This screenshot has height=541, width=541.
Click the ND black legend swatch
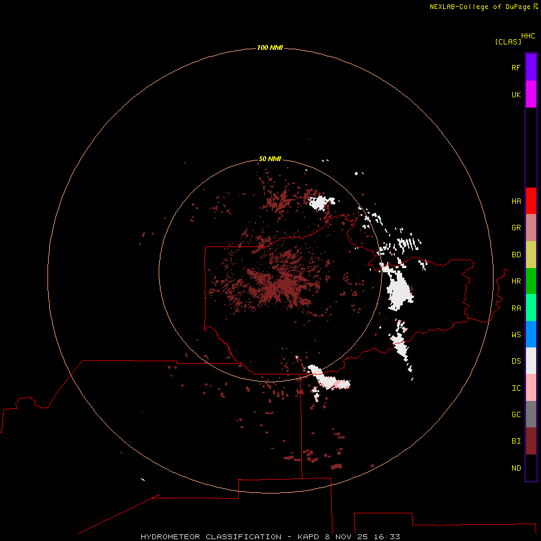coord(531,468)
